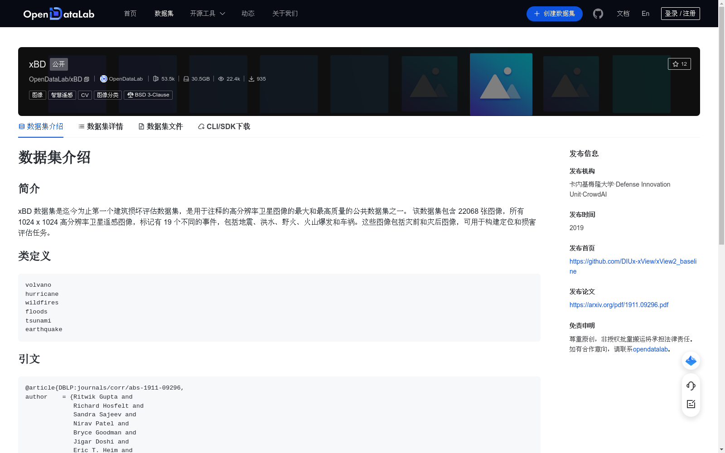Click the opendatalab contact link
Viewport: 725px width, 453px height.
pyautogui.click(x=650, y=349)
